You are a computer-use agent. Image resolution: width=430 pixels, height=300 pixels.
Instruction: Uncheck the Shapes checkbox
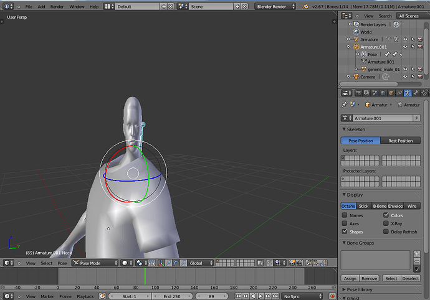[x=345, y=232]
